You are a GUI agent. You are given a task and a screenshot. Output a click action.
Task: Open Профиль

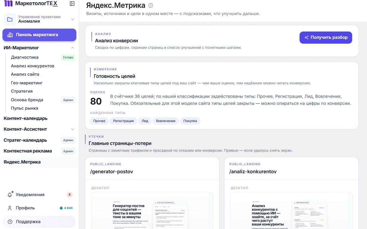click(25, 208)
